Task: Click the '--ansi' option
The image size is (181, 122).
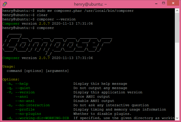Action: click(22, 97)
